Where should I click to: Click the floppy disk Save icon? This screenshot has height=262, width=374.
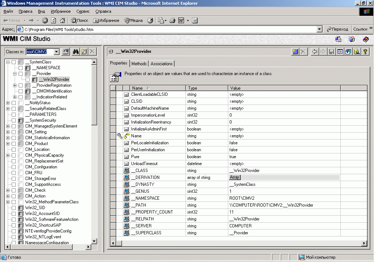coord(332,52)
